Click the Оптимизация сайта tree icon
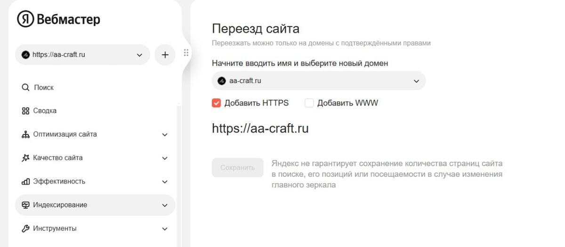565x247 pixels. pos(25,135)
